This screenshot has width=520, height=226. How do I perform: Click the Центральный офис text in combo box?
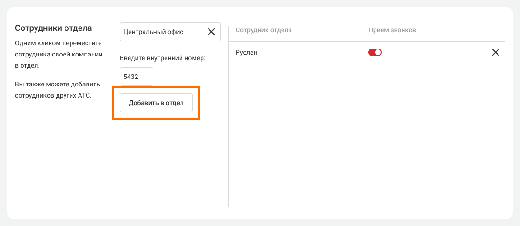click(153, 32)
